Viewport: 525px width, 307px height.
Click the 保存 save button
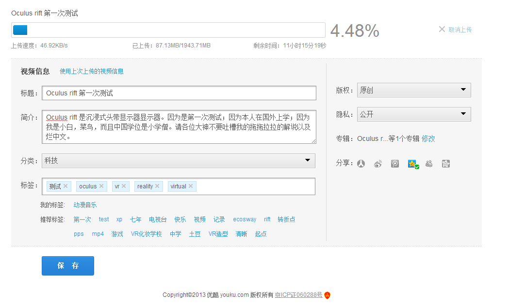pos(68,266)
